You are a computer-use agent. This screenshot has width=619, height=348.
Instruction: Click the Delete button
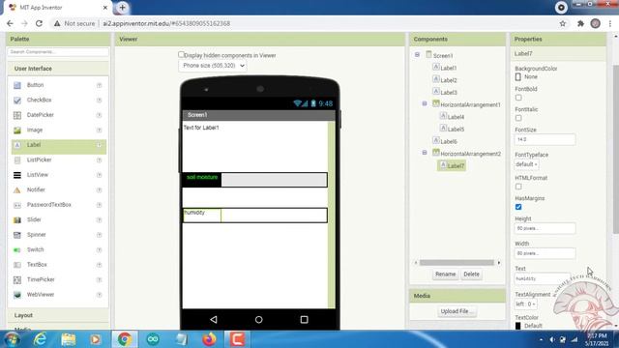click(x=471, y=275)
